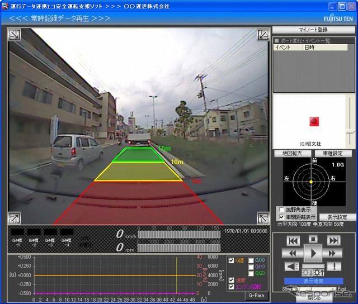Click the rpm bar gauge
Screen dimensions: 358x304
179,248
